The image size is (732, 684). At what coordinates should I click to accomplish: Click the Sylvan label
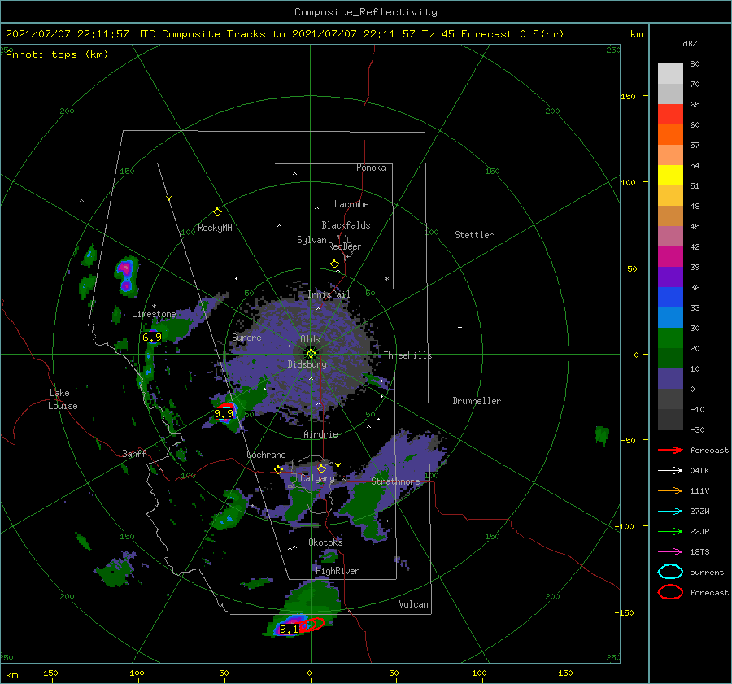tap(312, 240)
